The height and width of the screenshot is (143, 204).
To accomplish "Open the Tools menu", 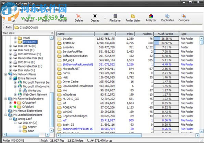I will coord(47,10).
